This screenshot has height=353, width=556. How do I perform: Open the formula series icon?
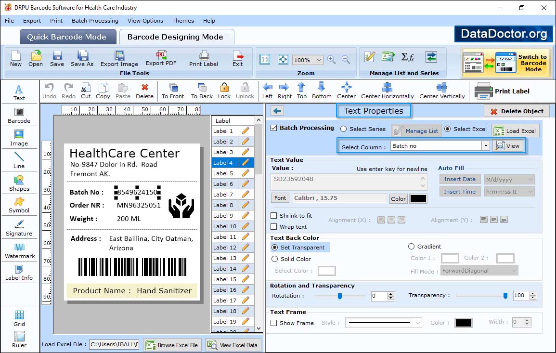408,57
